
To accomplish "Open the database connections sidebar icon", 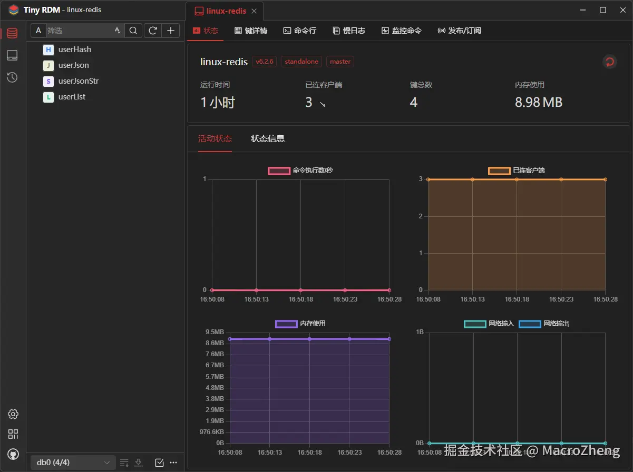I will [x=12, y=33].
